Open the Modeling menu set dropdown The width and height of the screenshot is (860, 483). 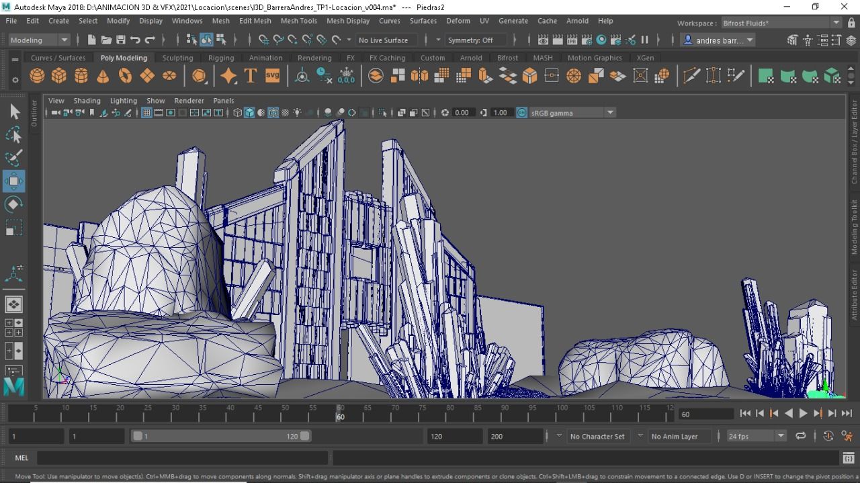(x=39, y=40)
